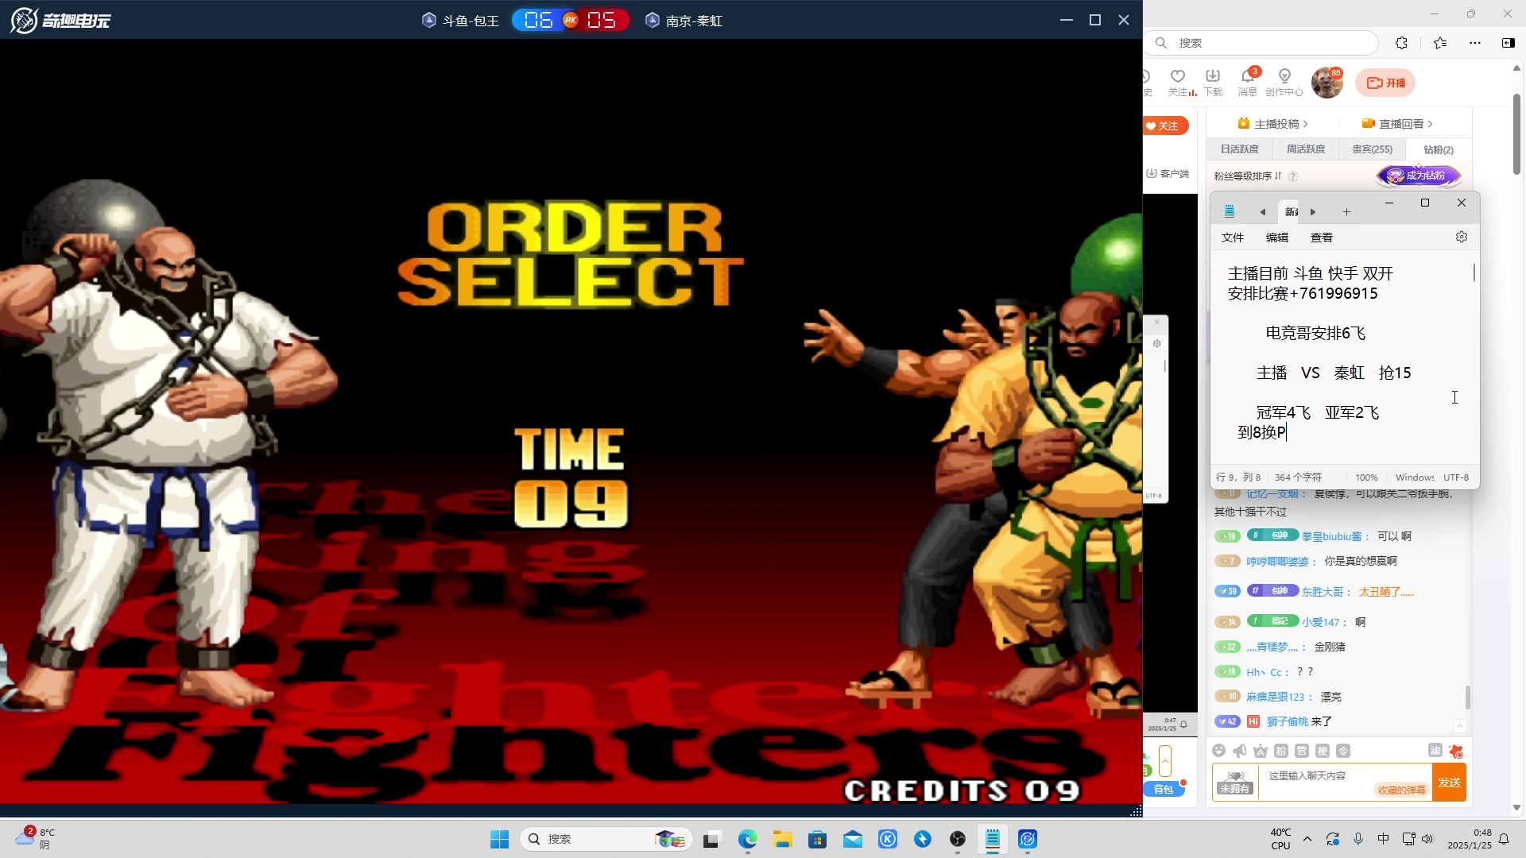Click 未拥有 fan badge selector

[x=1235, y=783]
